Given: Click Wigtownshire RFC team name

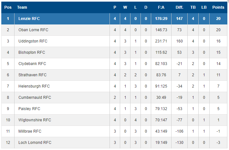Looking at the screenshot, I should 35,120.
